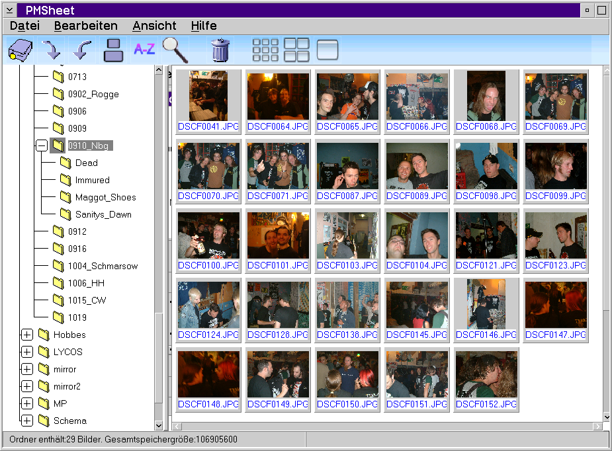The height and width of the screenshot is (451, 612).
Task: Open the window system menu icon
Action: [x=10, y=10]
